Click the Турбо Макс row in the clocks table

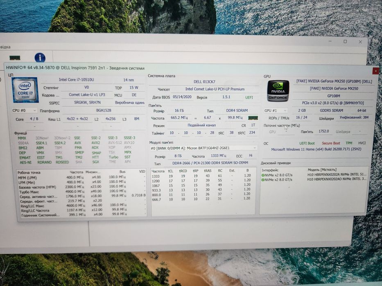(82, 191)
